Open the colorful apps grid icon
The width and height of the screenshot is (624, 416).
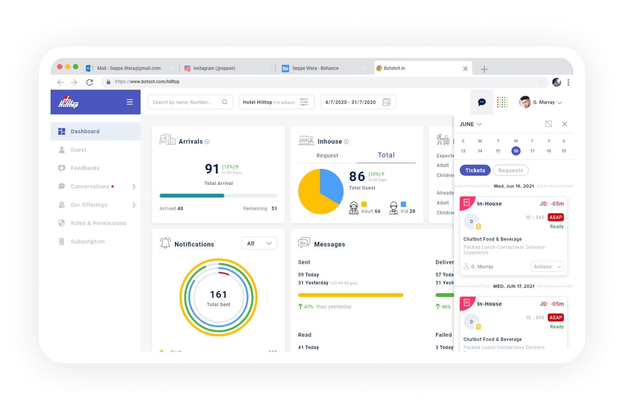(x=502, y=102)
